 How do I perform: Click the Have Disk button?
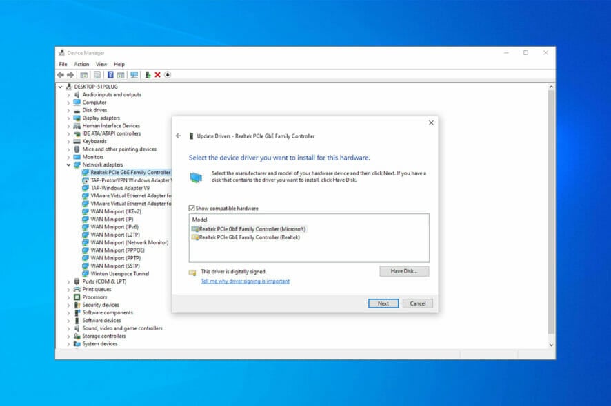(404, 271)
